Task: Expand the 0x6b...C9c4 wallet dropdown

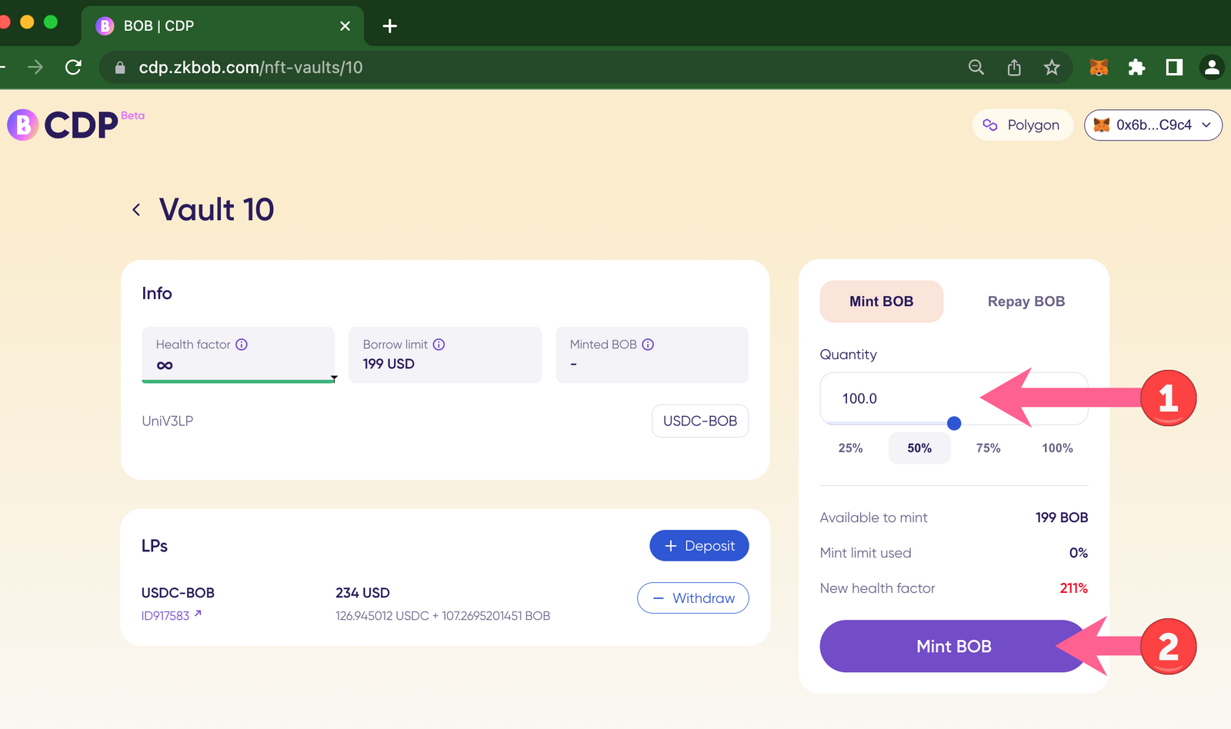Action: click(1153, 125)
